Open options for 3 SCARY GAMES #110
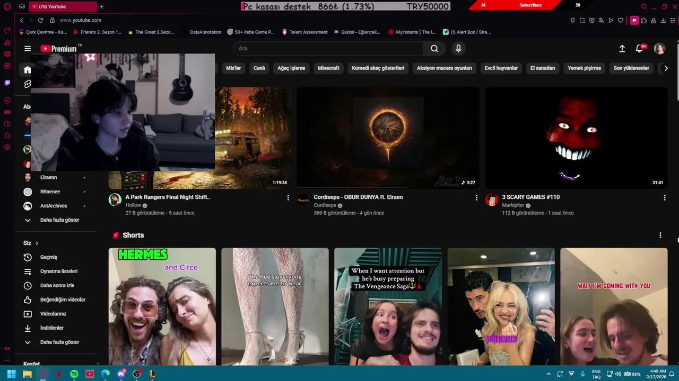679x381 pixels. click(x=664, y=197)
